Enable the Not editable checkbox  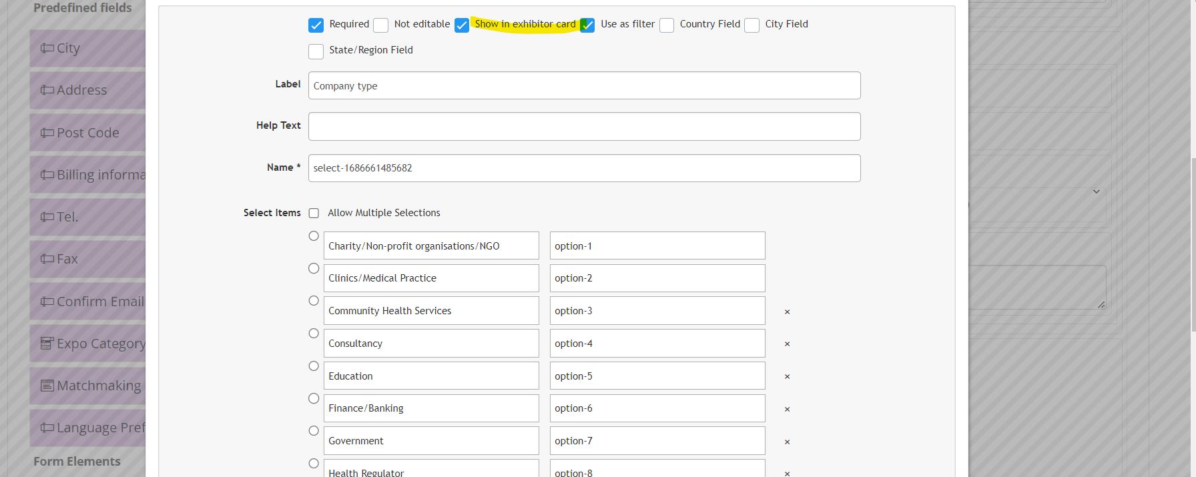click(380, 25)
